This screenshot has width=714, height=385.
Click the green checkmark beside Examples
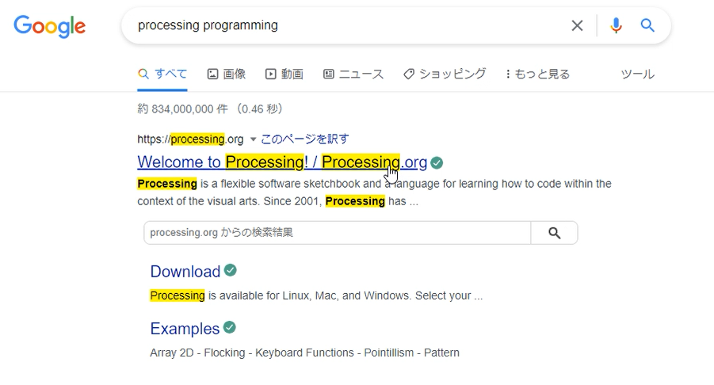click(x=230, y=327)
